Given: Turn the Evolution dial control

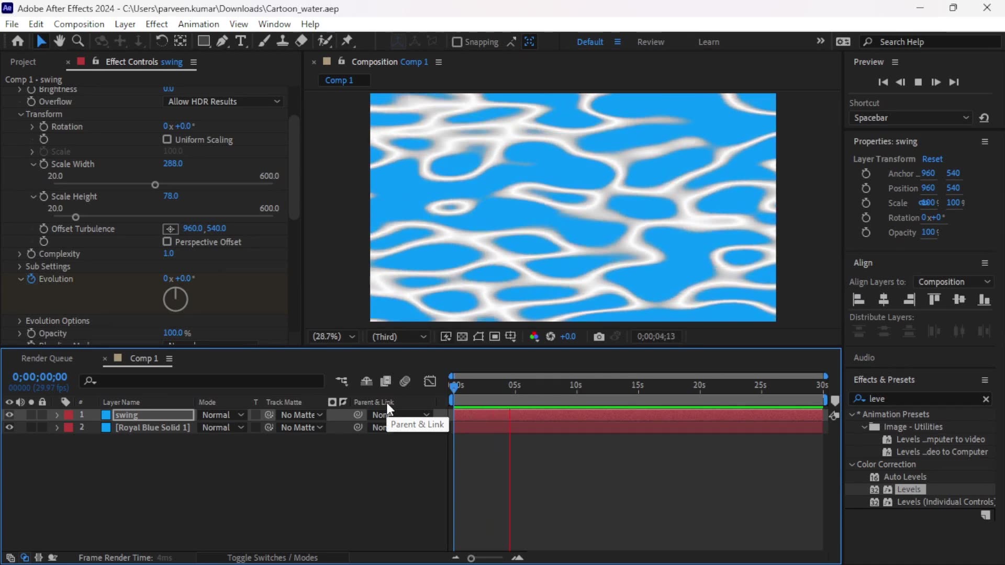Looking at the screenshot, I should [x=175, y=299].
